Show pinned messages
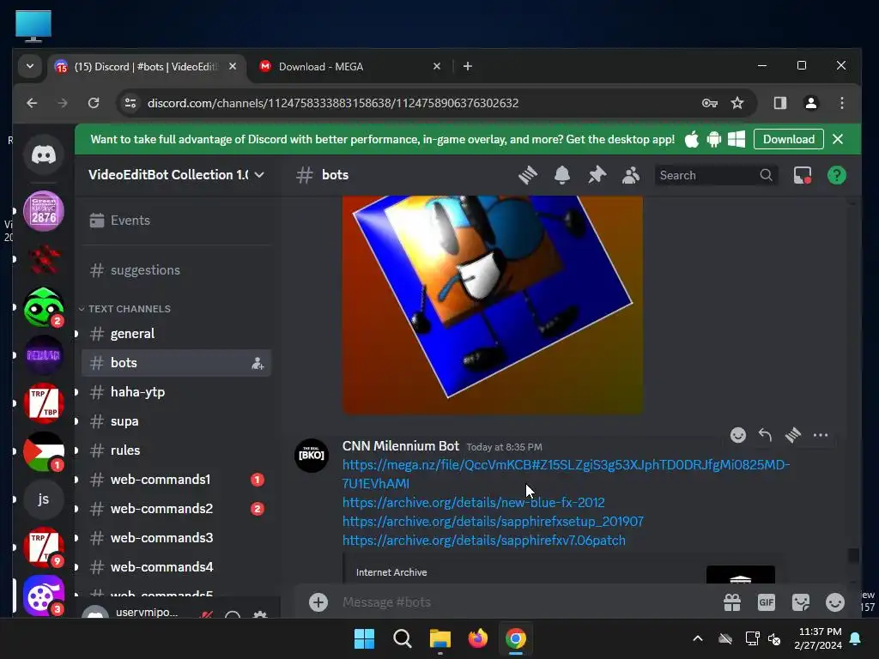Screen dimensions: 879x659 [x=597, y=175]
